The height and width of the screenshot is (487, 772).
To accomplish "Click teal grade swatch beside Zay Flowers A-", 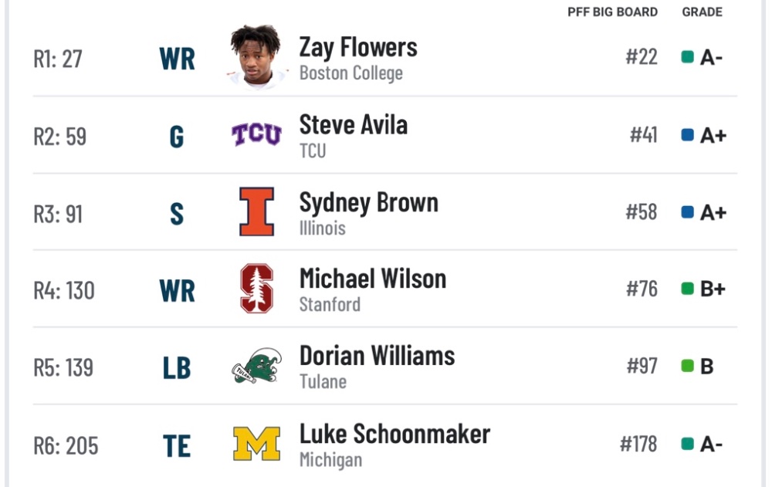I will [687, 57].
